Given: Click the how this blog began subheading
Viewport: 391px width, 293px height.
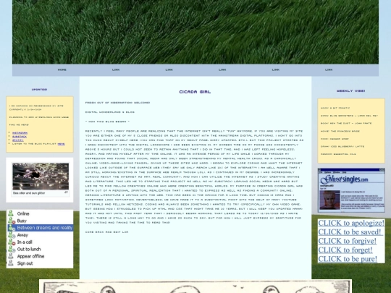Looking at the screenshot, I should pyautogui.click(x=107, y=122).
